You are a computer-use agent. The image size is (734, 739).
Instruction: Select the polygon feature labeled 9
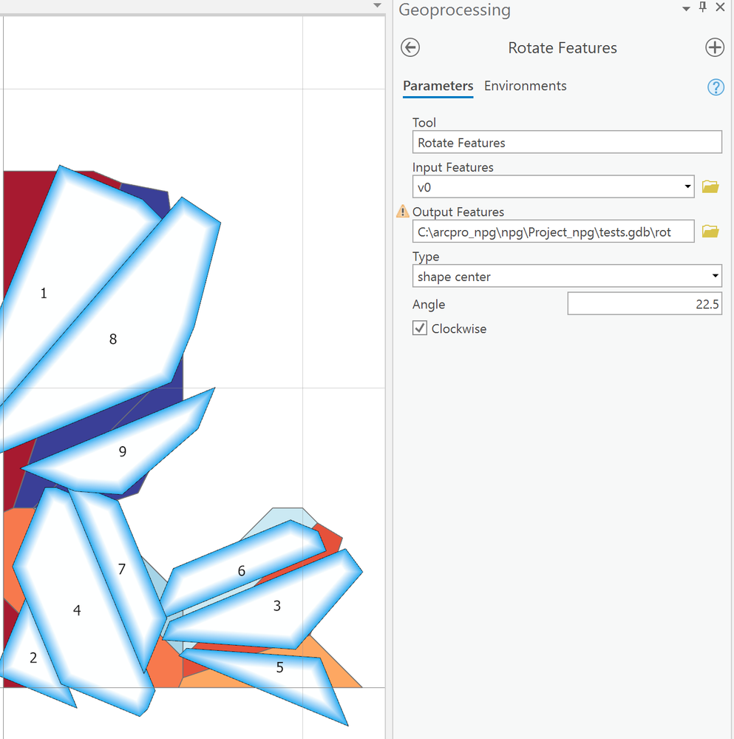(x=122, y=451)
